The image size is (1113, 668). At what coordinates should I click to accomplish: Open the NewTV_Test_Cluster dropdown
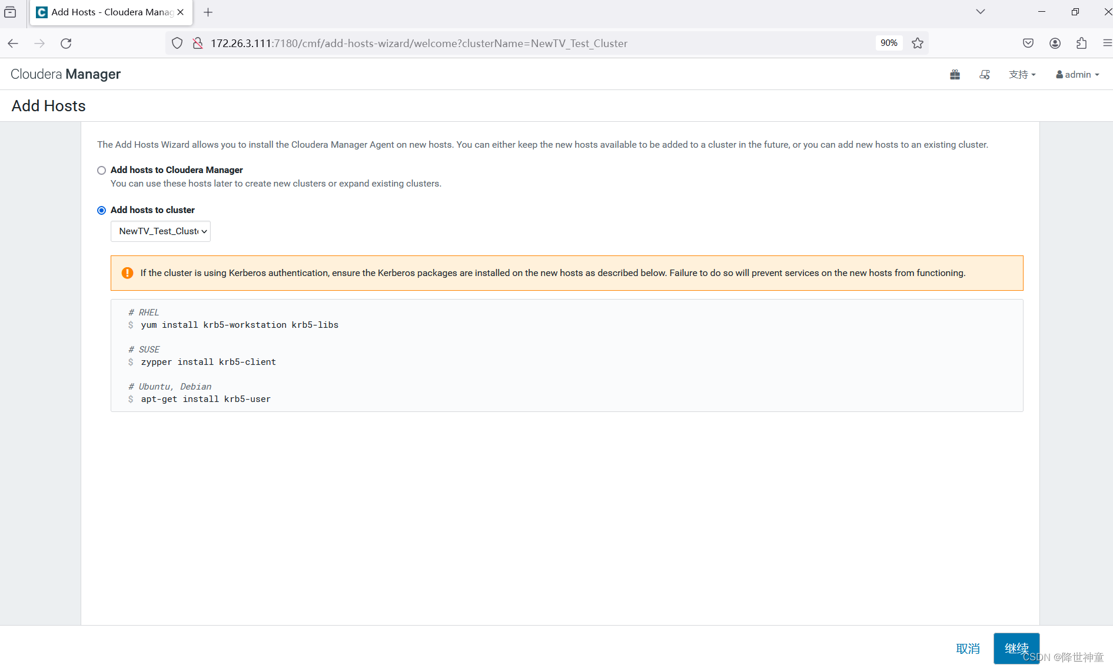[161, 231]
